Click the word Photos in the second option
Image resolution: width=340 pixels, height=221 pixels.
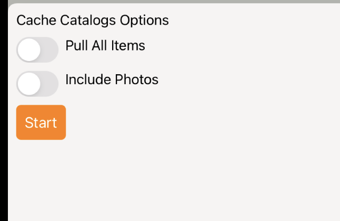tap(137, 79)
